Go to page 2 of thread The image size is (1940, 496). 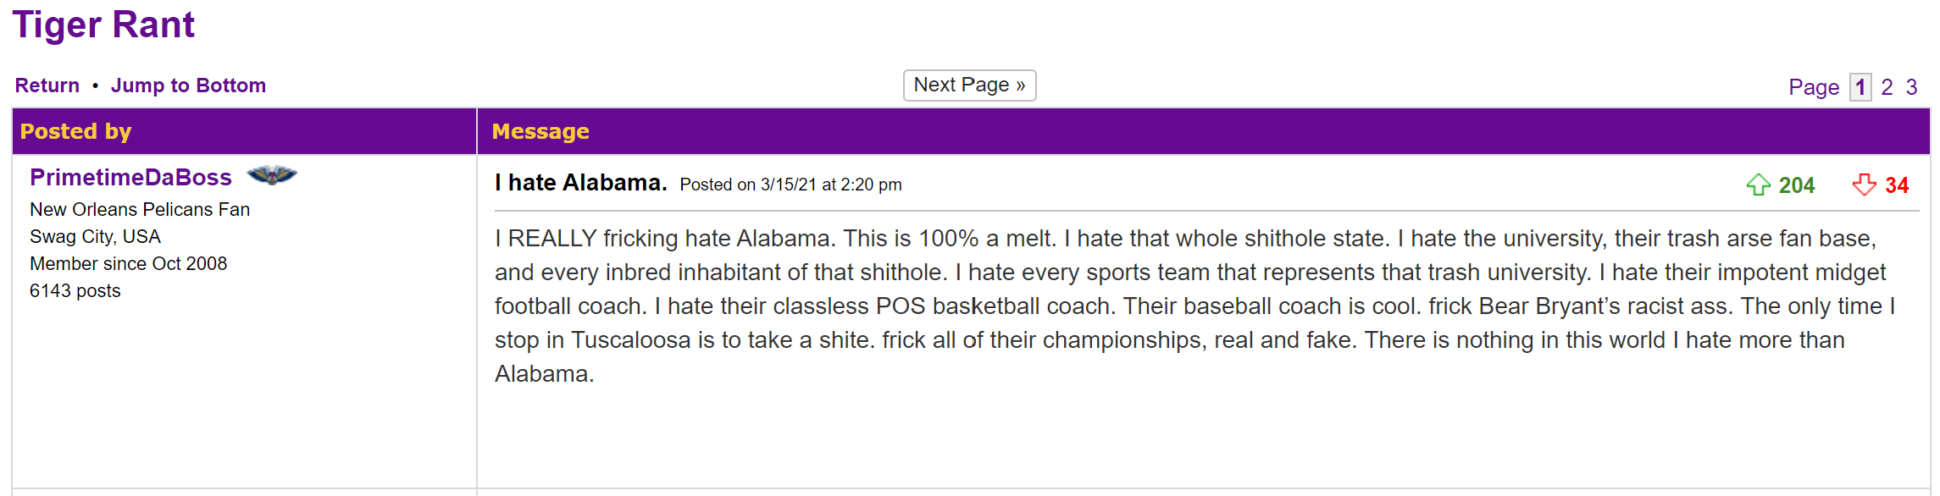coord(1887,87)
